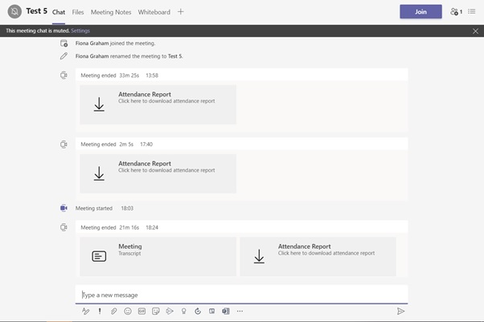Open the emoji picker

128,311
